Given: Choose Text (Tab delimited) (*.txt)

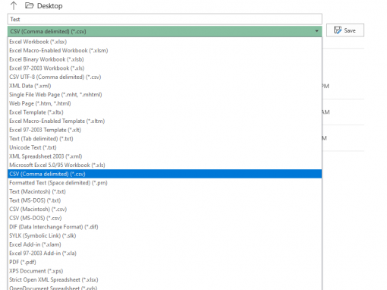Looking at the screenshot, I should pos(165,139).
